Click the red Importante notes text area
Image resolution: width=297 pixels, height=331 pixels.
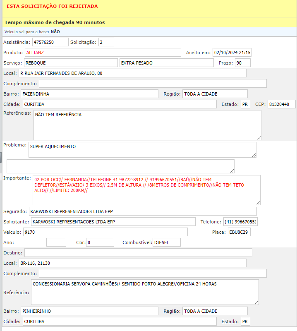pos(147,190)
